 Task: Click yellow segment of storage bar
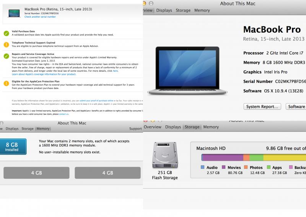click(x=285, y=157)
